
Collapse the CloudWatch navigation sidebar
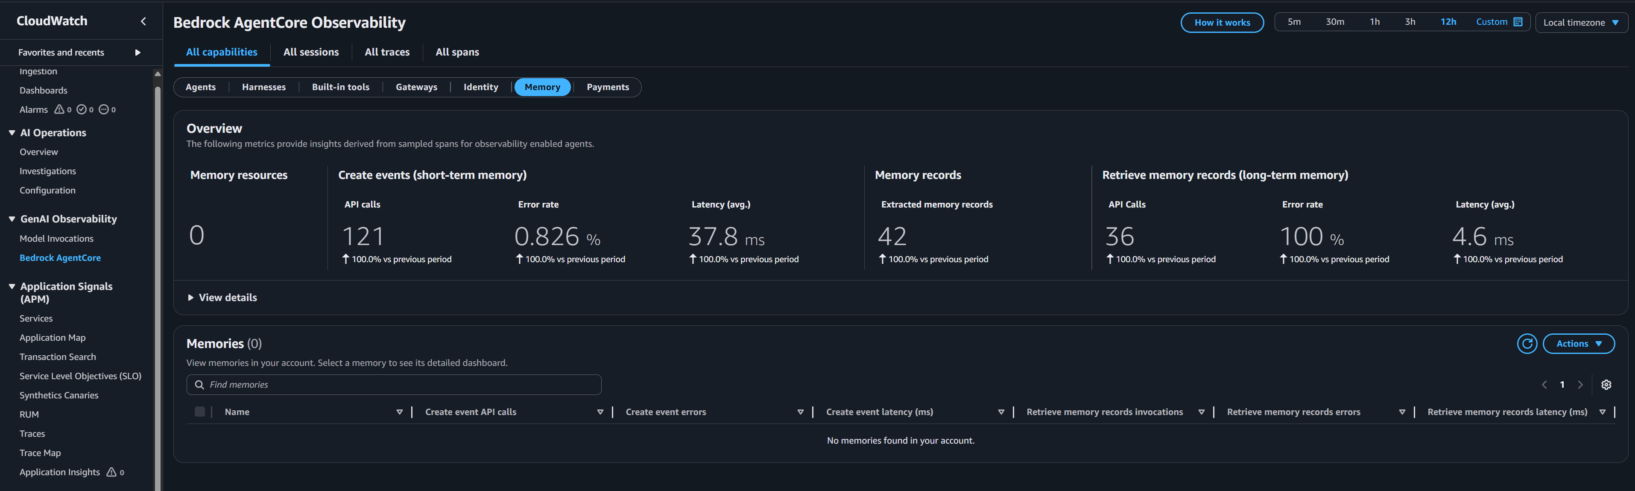pos(143,21)
